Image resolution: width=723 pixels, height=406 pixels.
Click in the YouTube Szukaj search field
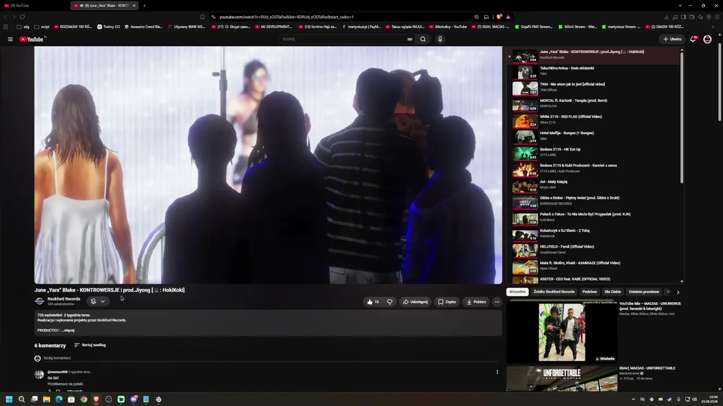pos(345,39)
